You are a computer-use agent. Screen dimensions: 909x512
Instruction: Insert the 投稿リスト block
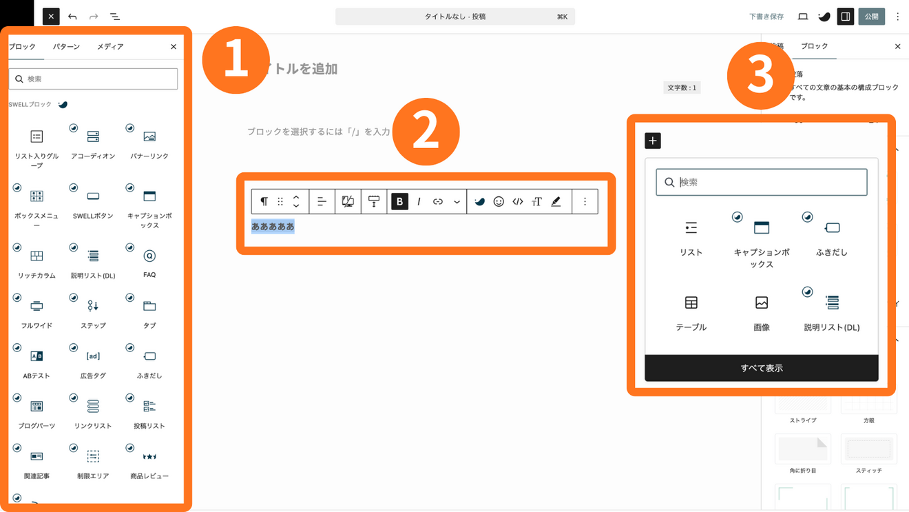pyautogui.click(x=149, y=413)
